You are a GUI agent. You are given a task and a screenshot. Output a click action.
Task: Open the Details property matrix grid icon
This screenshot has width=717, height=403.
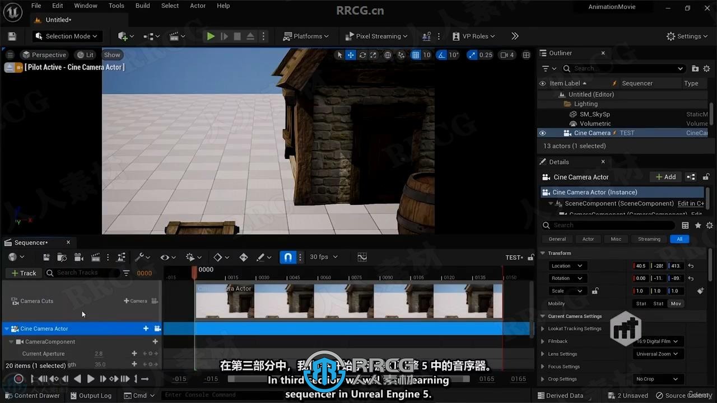pos(685,225)
